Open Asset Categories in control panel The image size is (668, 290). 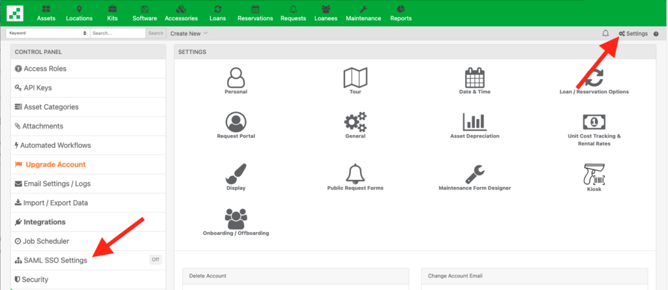point(88,107)
